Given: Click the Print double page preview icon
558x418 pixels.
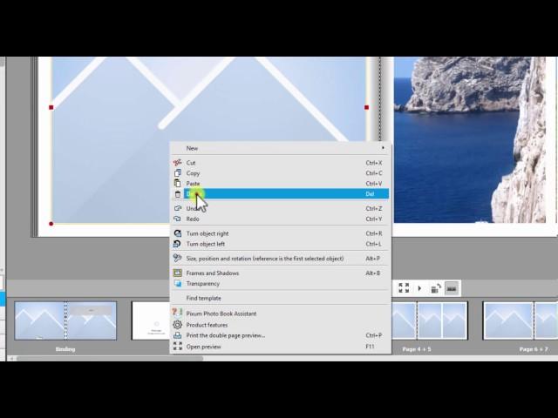Looking at the screenshot, I should (177, 335).
